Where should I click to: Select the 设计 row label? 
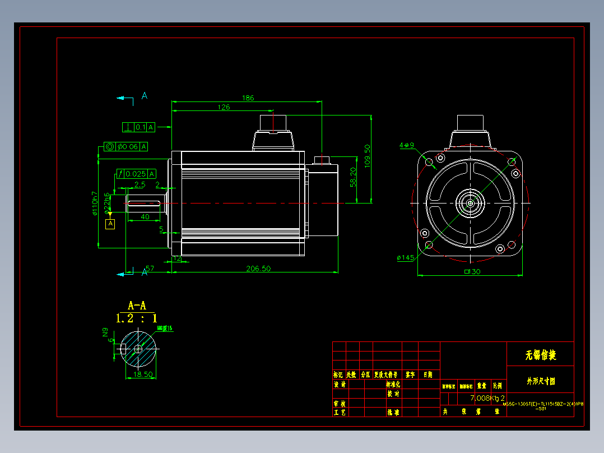coord(340,385)
